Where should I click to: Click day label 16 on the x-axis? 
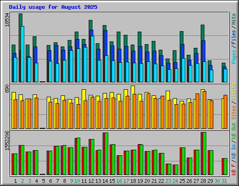119,181
